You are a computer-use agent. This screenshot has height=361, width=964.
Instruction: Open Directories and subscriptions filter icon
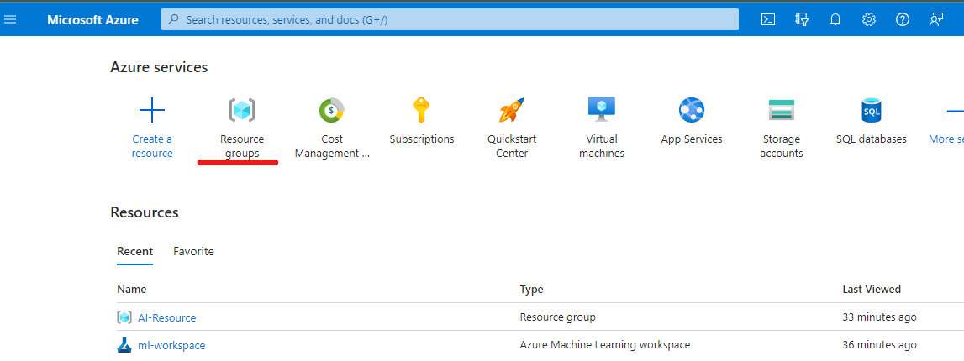click(802, 19)
